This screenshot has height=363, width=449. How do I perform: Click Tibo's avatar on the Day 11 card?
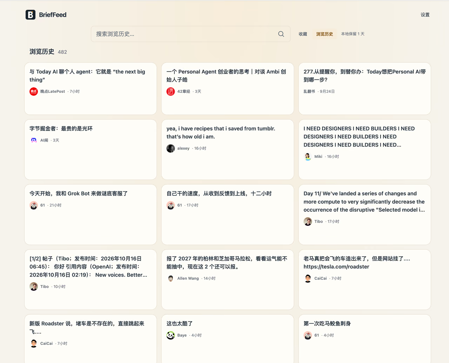308,222
